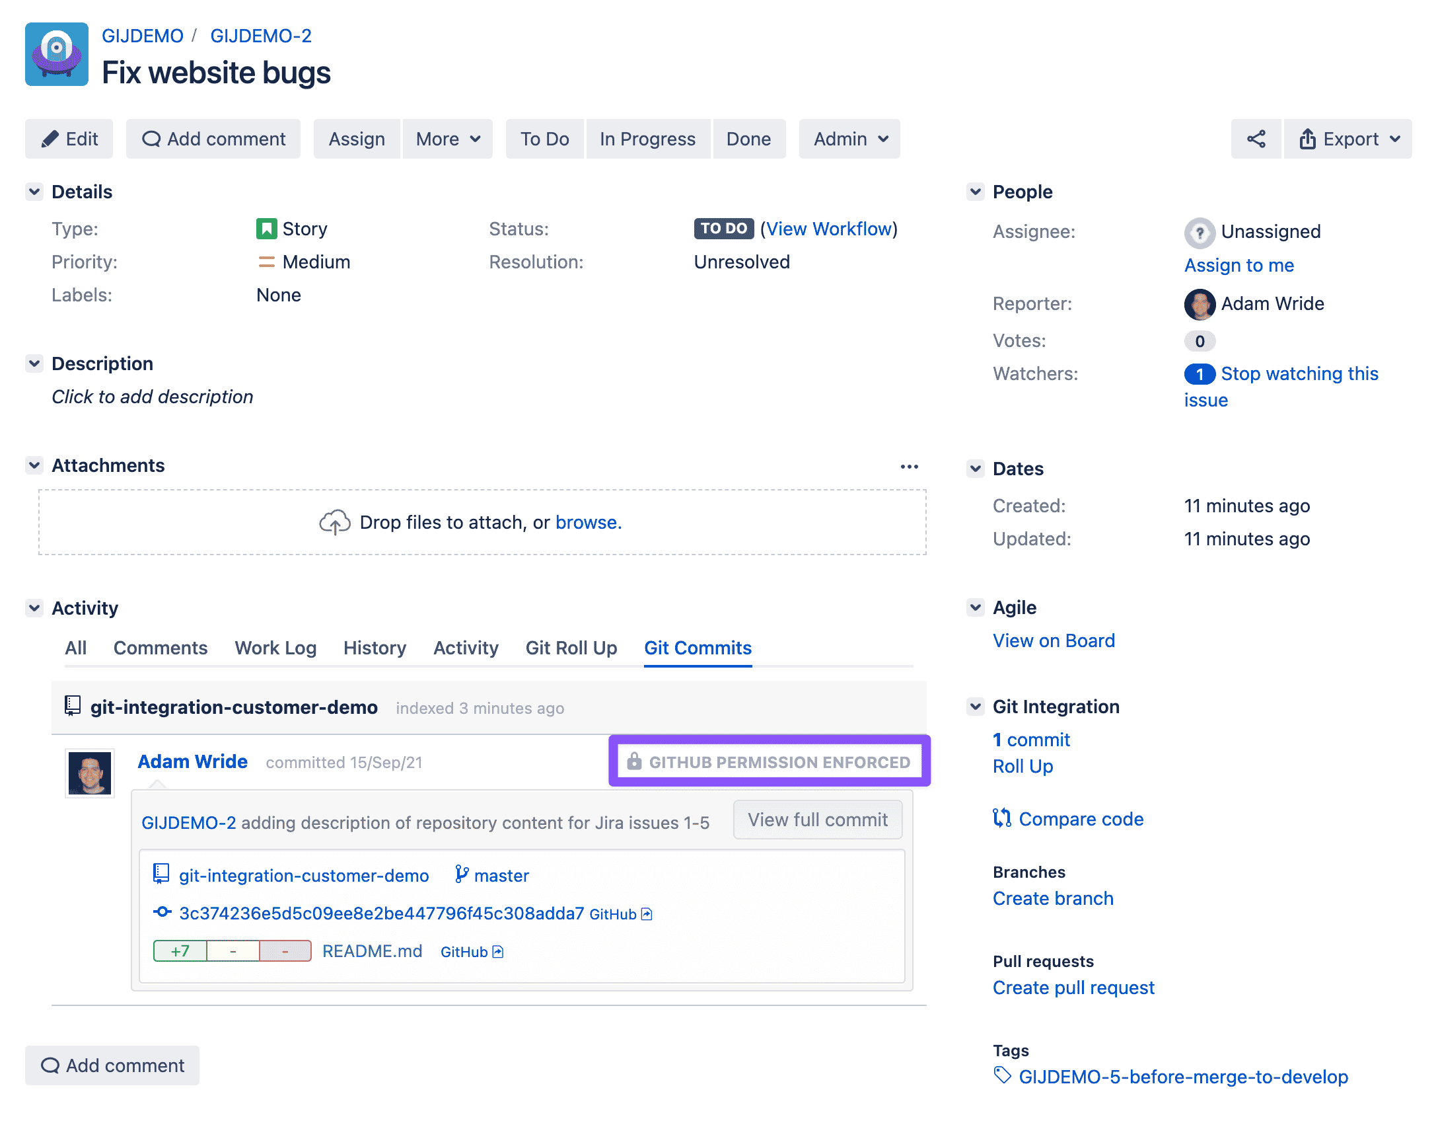The height and width of the screenshot is (1121, 1436).
Task: Collapse the Attachments section
Action: pos(34,465)
